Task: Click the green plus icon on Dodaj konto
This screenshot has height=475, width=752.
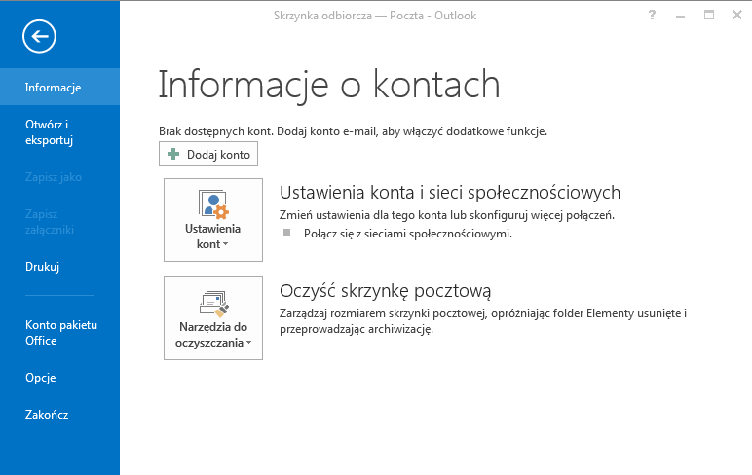Action: (173, 154)
